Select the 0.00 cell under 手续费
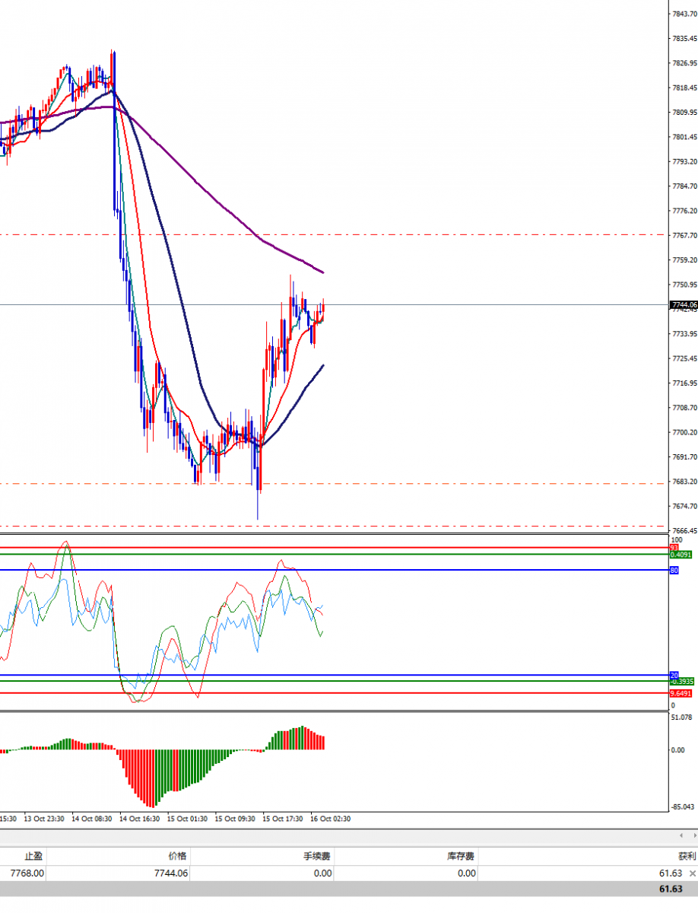Screen dimensions: 698x913 click(322, 873)
